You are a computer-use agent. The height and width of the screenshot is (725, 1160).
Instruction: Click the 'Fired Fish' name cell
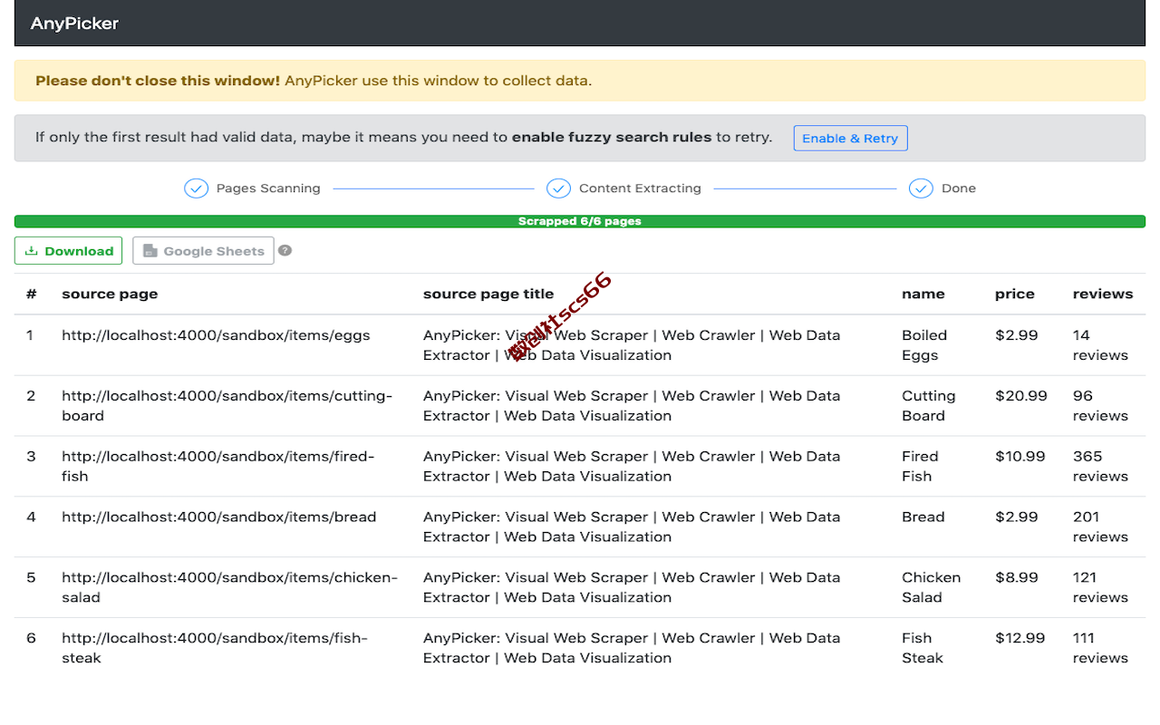920,467
